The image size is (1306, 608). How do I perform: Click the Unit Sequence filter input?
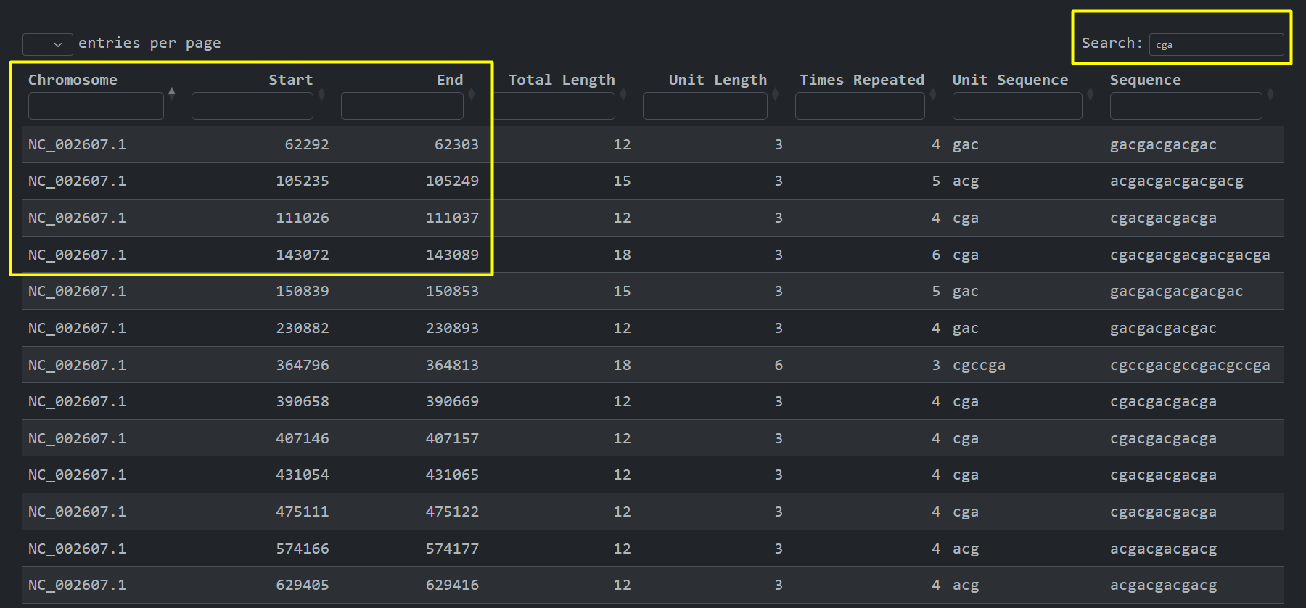(1017, 106)
